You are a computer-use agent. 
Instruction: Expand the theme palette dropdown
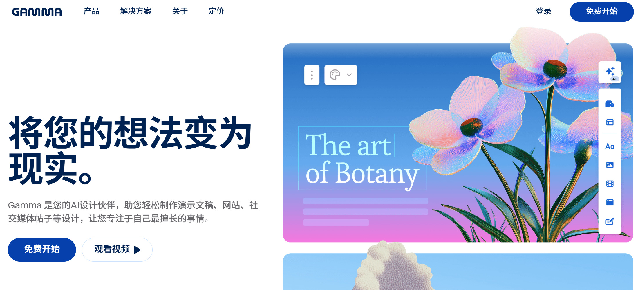coord(341,75)
